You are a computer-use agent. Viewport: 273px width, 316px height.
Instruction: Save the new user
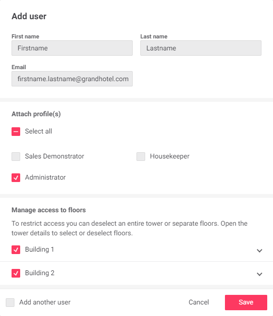[246, 303]
